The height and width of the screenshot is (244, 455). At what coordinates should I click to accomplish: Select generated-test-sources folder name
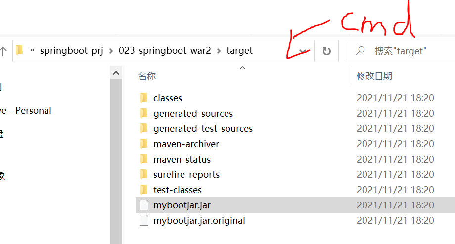[x=203, y=128]
